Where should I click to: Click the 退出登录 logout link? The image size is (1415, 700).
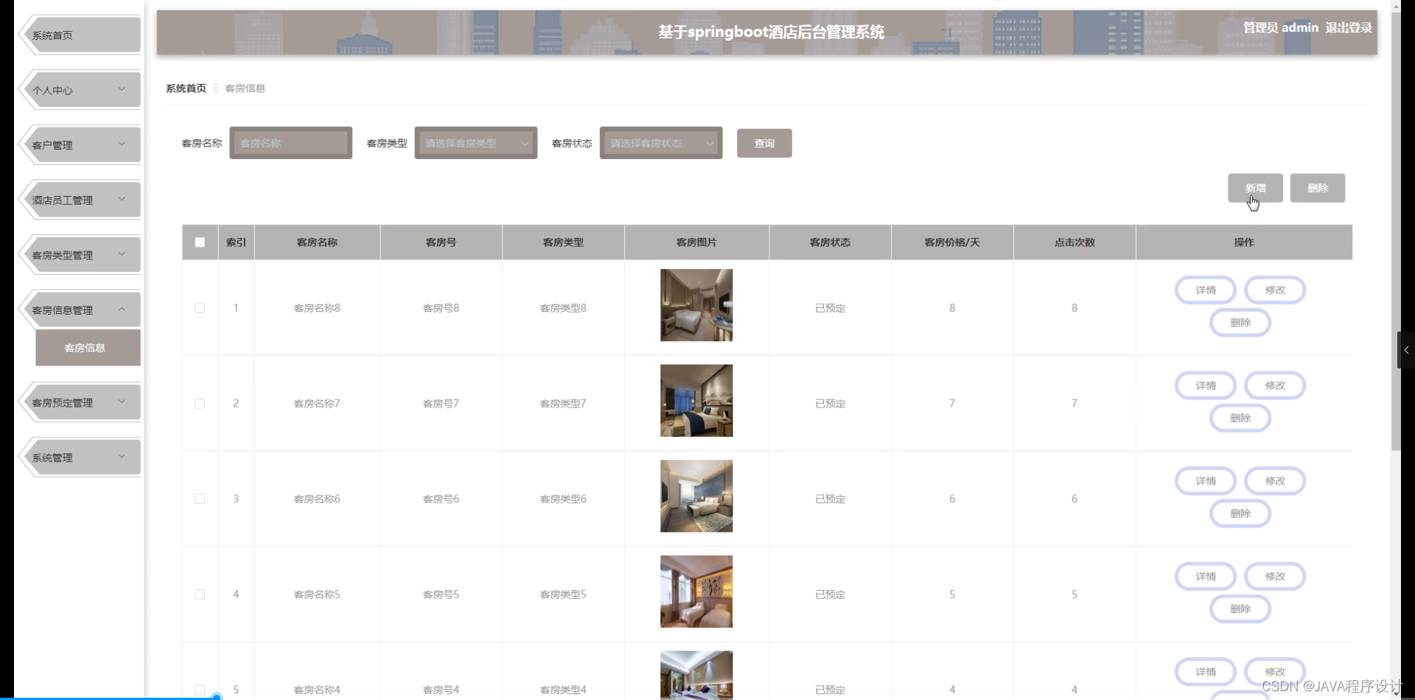pyautogui.click(x=1349, y=27)
